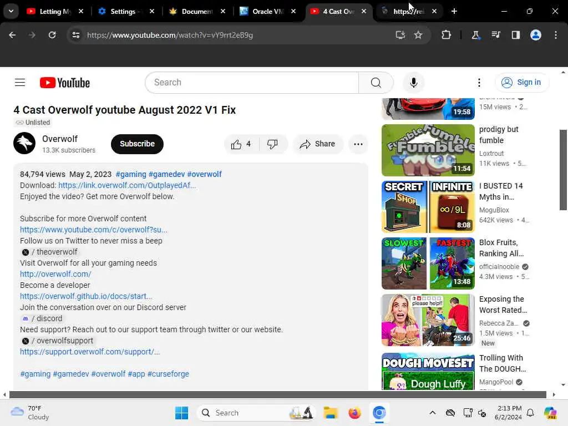Open File Explorer from taskbar
Screen dimensions: 568x426
coord(331,413)
